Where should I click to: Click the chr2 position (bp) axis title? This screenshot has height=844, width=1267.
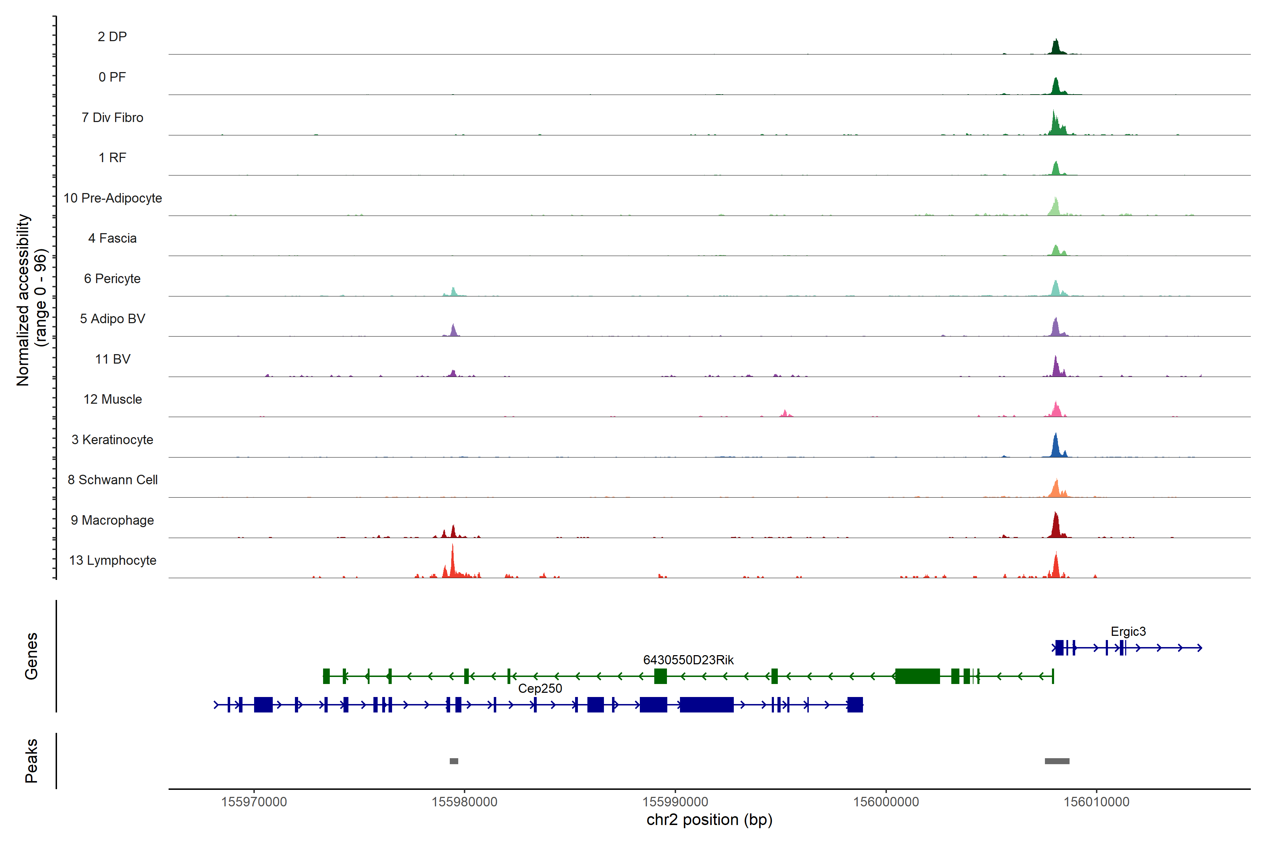pyautogui.click(x=709, y=820)
